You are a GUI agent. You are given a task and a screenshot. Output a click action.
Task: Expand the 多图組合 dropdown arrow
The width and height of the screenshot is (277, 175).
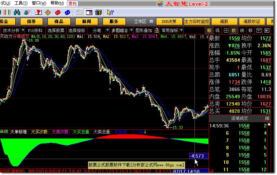pyautogui.click(x=131, y=30)
